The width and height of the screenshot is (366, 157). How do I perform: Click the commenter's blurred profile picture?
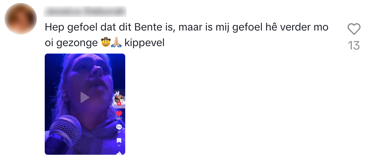click(x=21, y=19)
